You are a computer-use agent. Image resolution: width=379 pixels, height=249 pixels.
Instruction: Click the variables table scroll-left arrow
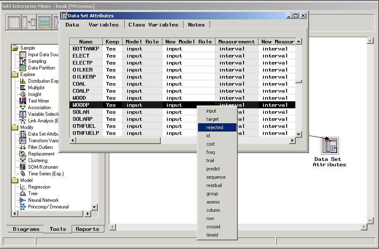[x=73, y=141]
